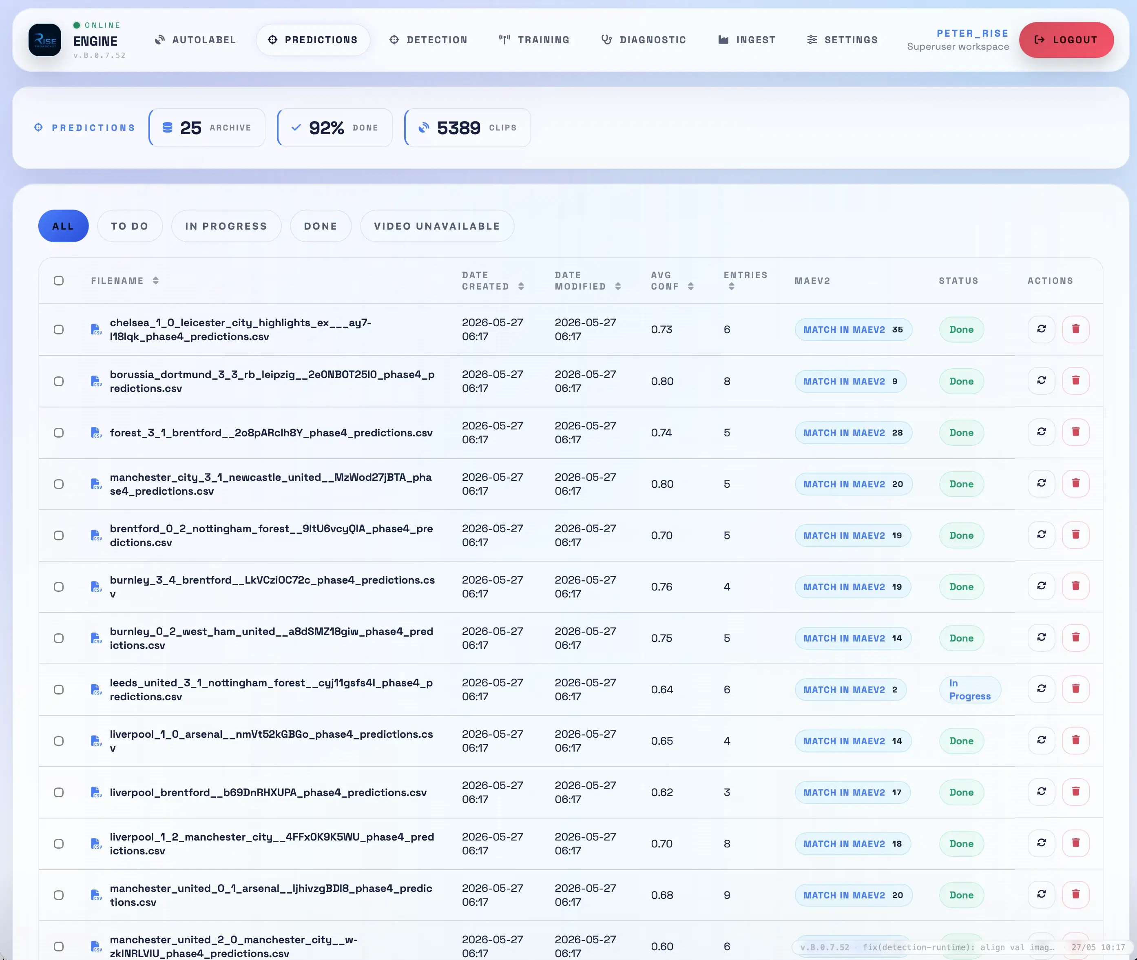1137x960 pixels.
Task: Click the refresh icon for manchester_united_0_1_arsenal row
Action: pyautogui.click(x=1041, y=894)
